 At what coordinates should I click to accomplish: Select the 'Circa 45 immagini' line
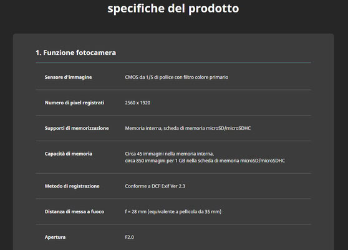click(170, 154)
